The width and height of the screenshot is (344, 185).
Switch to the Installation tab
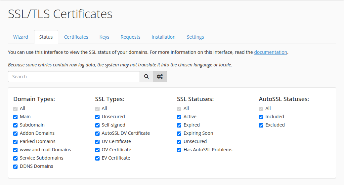(x=163, y=37)
